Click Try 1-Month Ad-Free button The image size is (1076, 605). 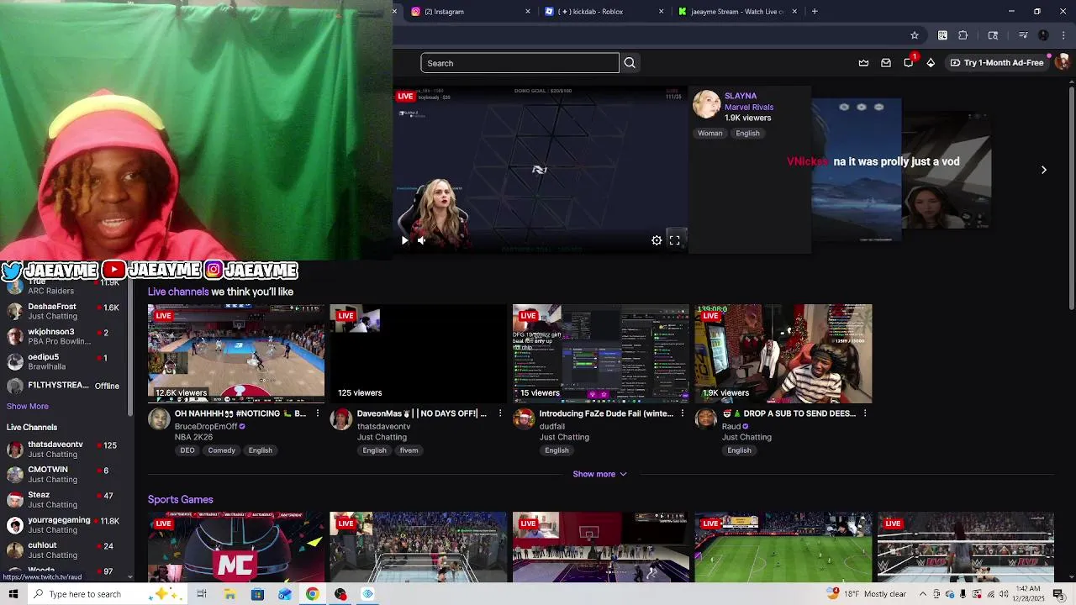click(x=996, y=63)
